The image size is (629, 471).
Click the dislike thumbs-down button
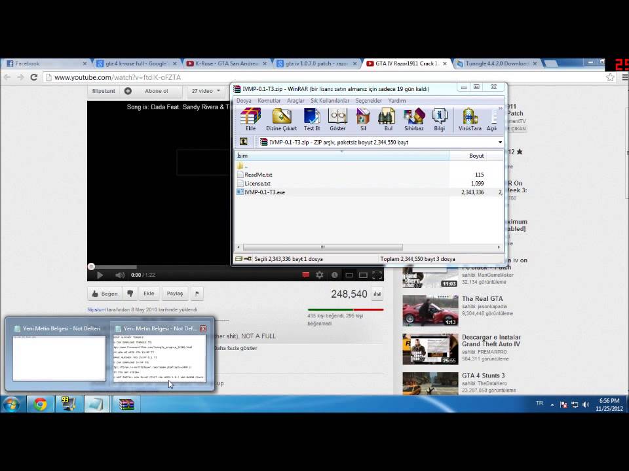point(130,294)
